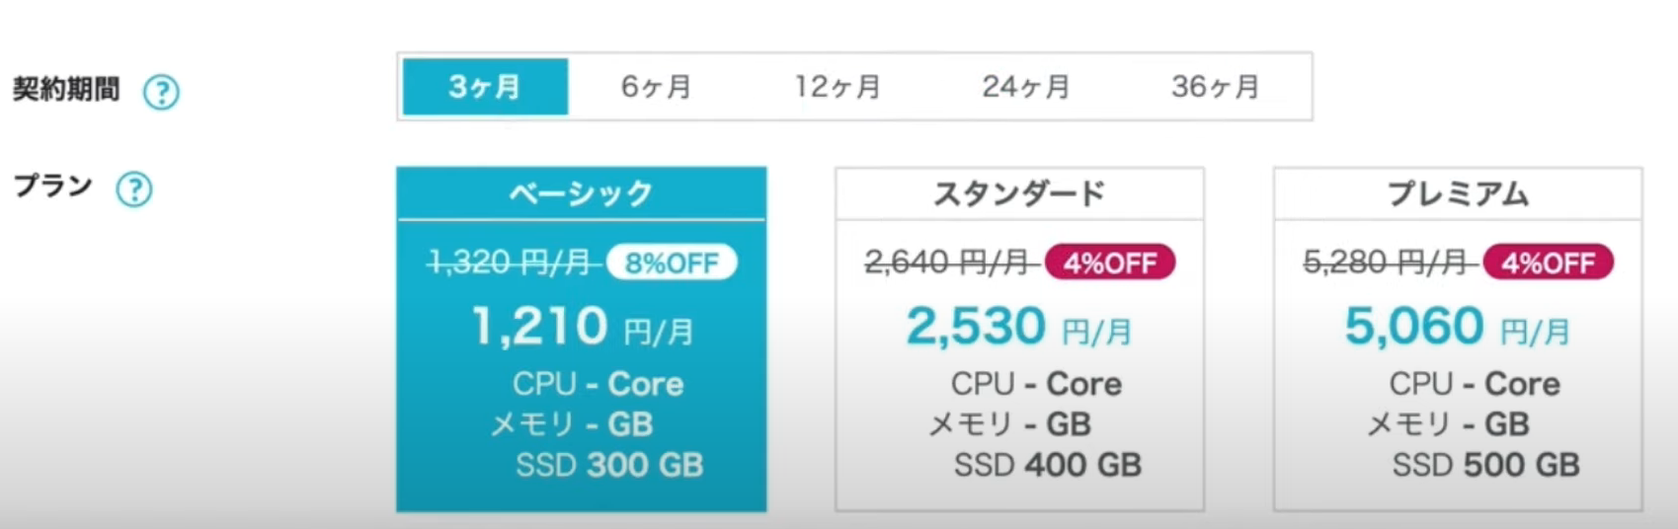Select the 6ヶ月 contract period
This screenshot has width=1678, height=529.
(656, 87)
